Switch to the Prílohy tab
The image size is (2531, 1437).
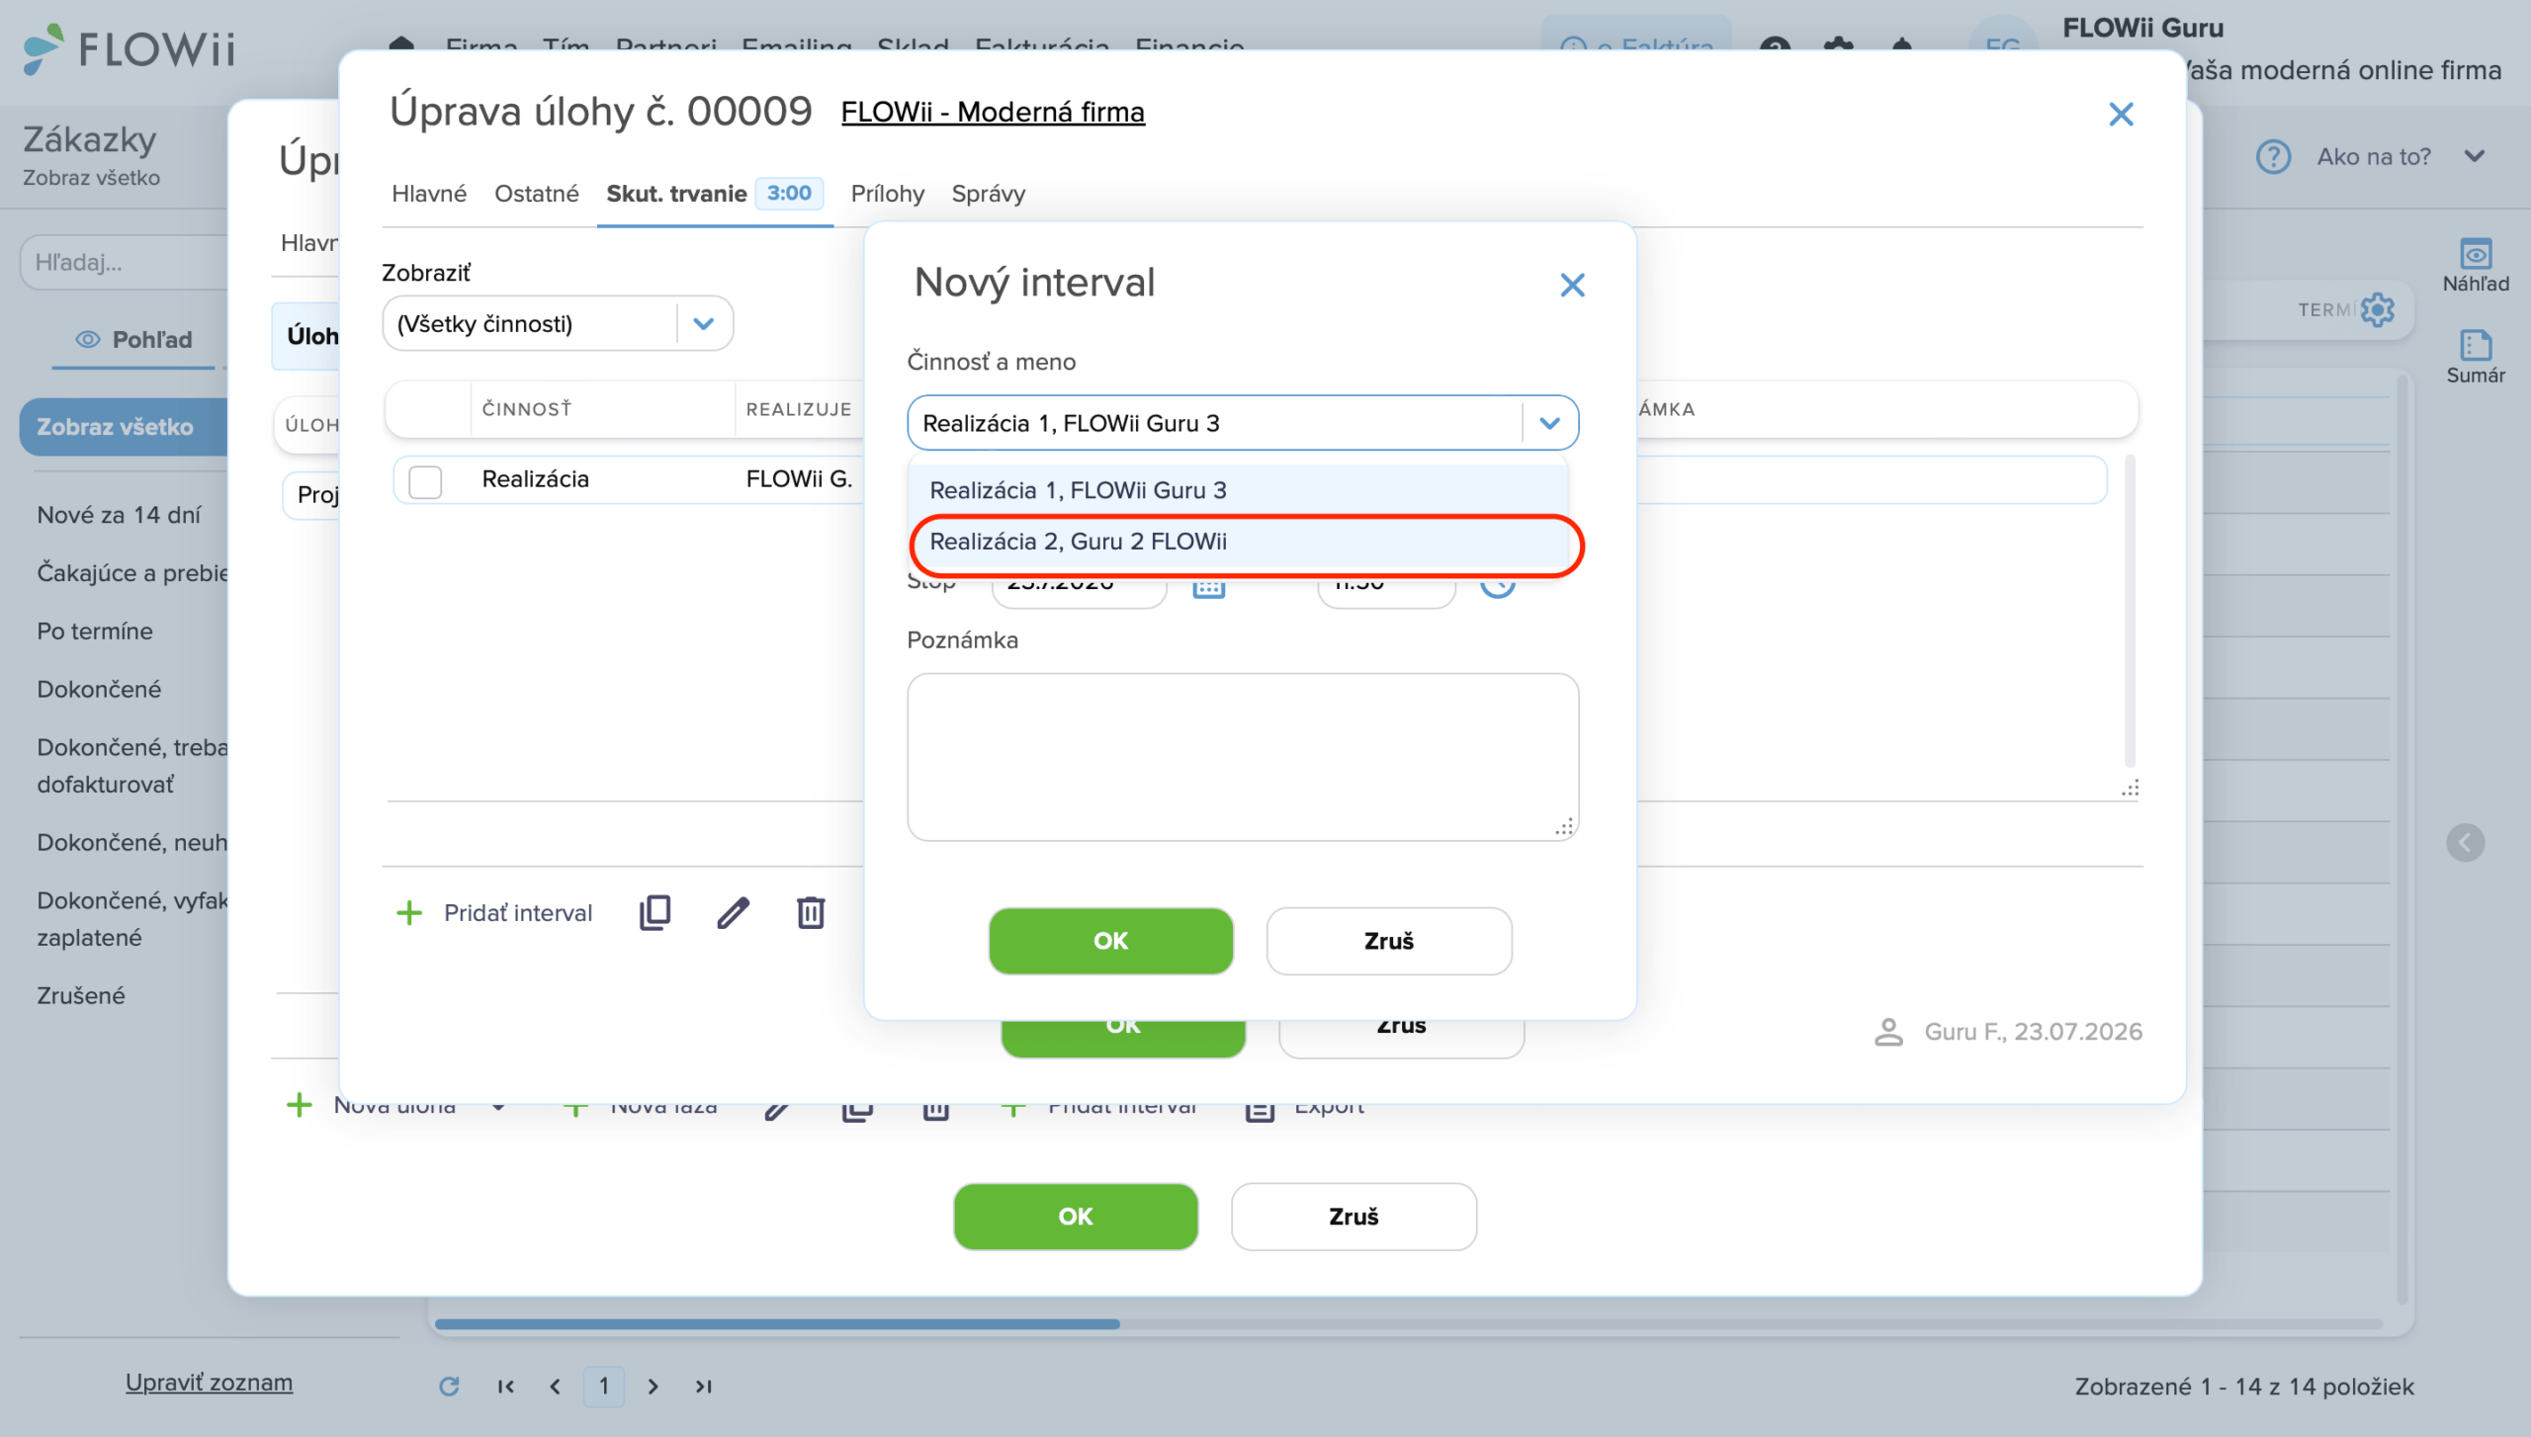[887, 194]
